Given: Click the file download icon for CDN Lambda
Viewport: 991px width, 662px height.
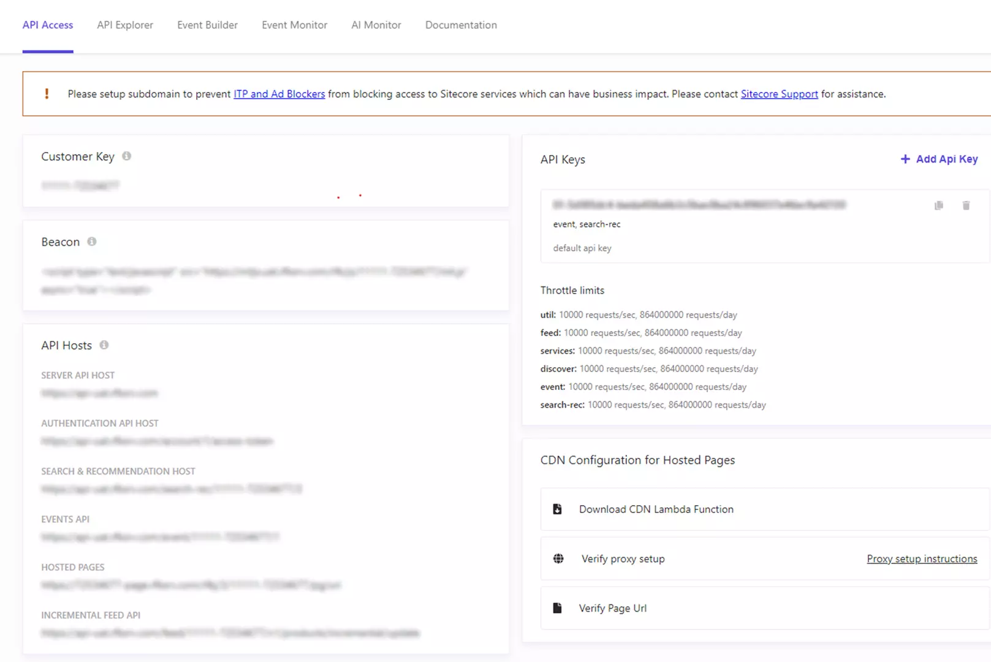Looking at the screenshot, I should 557,509.
